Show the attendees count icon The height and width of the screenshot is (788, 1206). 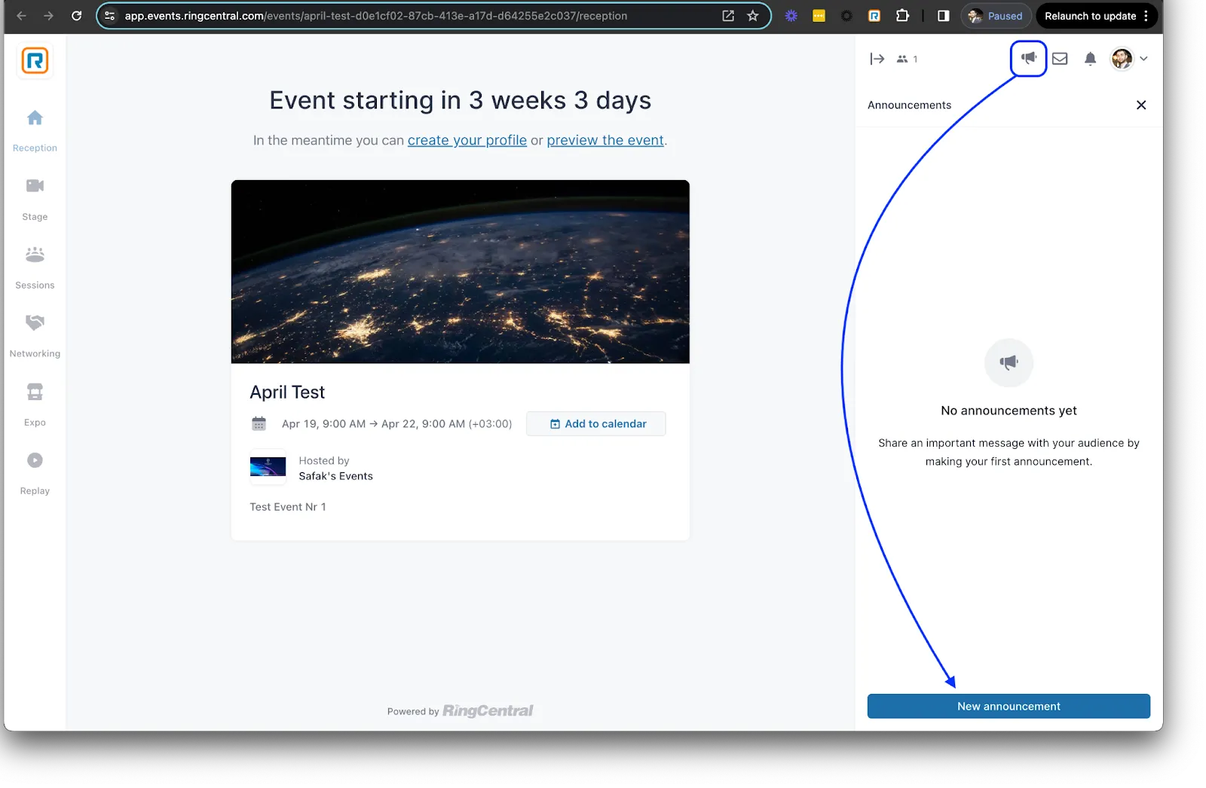click(906, 59)
